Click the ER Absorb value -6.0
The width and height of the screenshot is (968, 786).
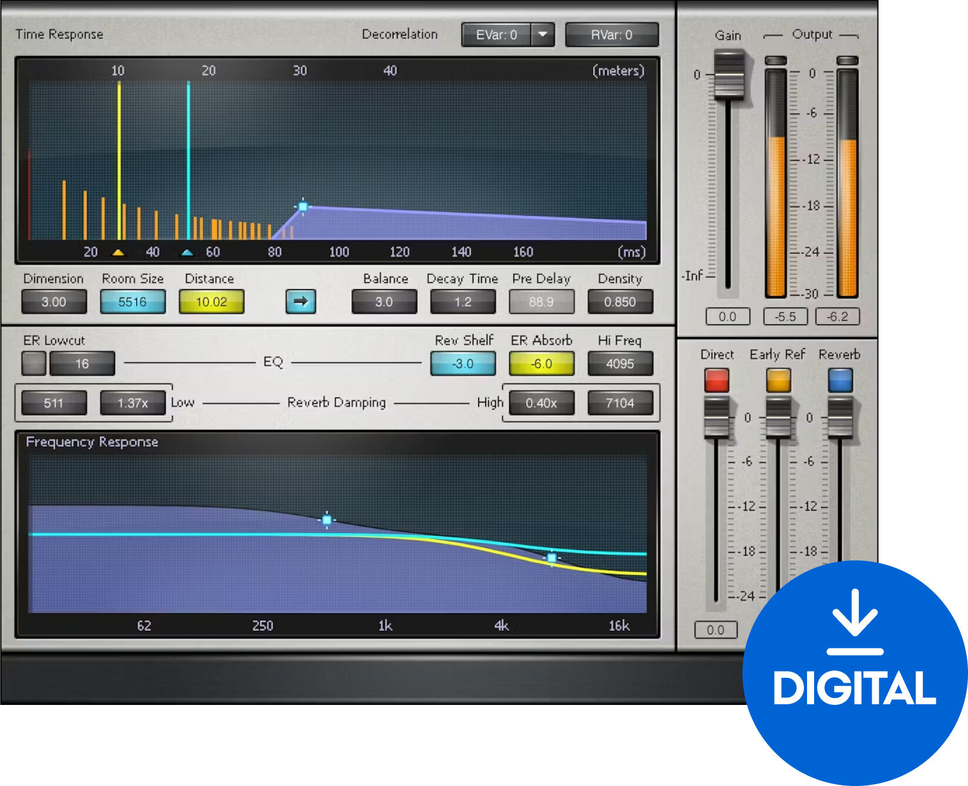point(541,363)
